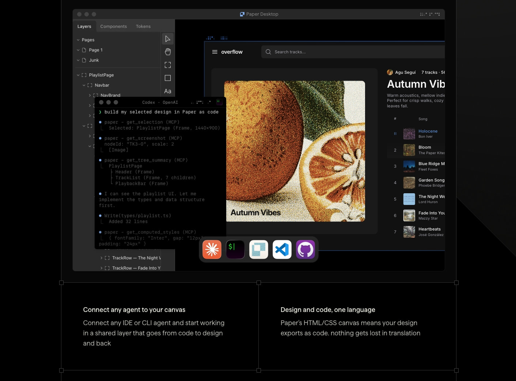The height and width of the screenshot is (381, 516).
Task: Collapse the Page 1 chevron
Action: pos(78,50)
